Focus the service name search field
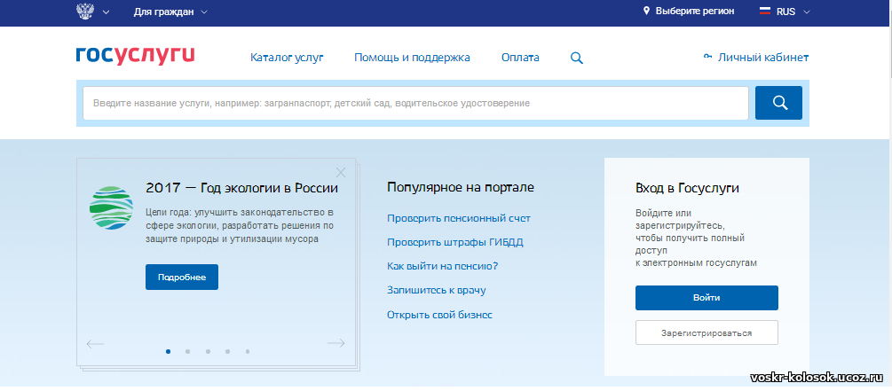The image size is (892, 391). (x=415, y=103)
